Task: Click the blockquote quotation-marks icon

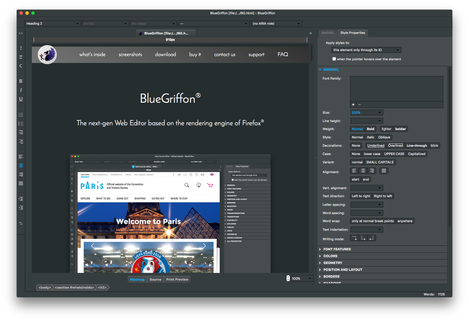Action: [x=21, y=223]
